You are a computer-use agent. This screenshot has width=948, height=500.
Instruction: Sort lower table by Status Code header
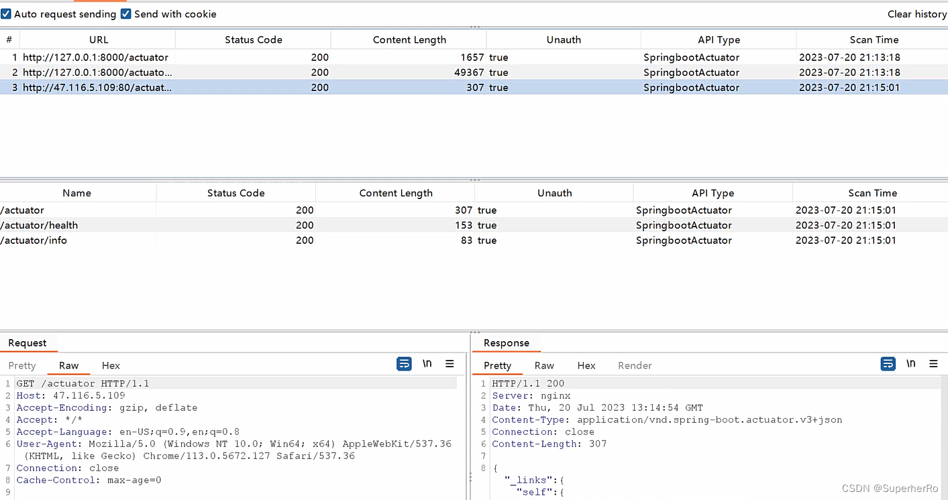pos(236,193)
